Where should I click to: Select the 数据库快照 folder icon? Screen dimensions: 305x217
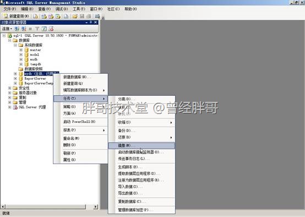click(x=21, y=69)
